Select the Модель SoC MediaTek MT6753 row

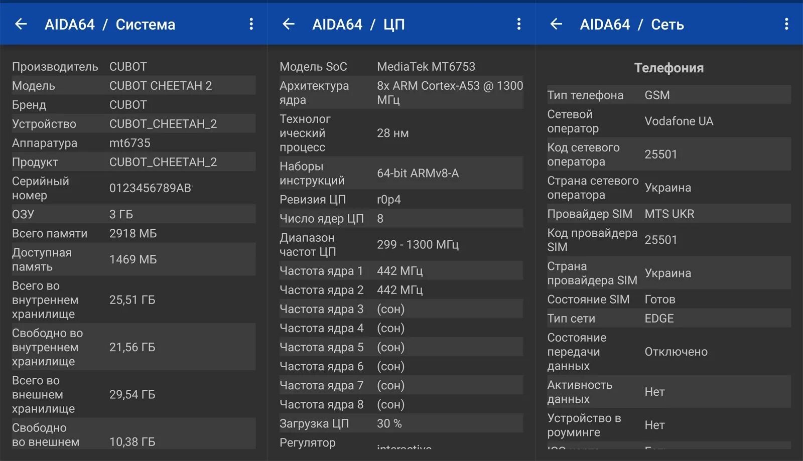coord(401,67)
